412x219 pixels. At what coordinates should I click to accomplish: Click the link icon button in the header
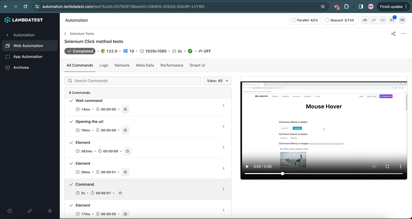383,20
